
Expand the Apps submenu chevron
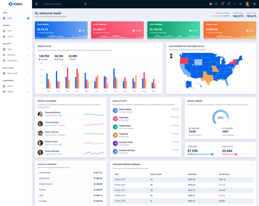point(28,49)
